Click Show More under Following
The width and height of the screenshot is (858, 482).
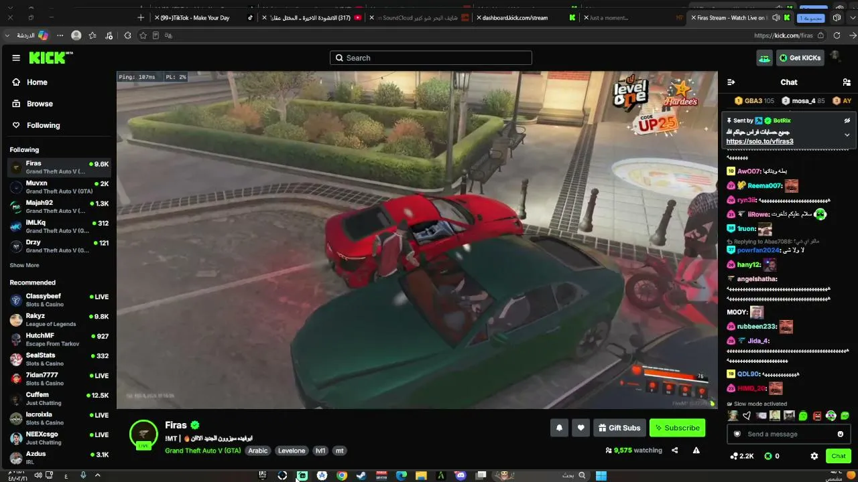tap(24, 266)
